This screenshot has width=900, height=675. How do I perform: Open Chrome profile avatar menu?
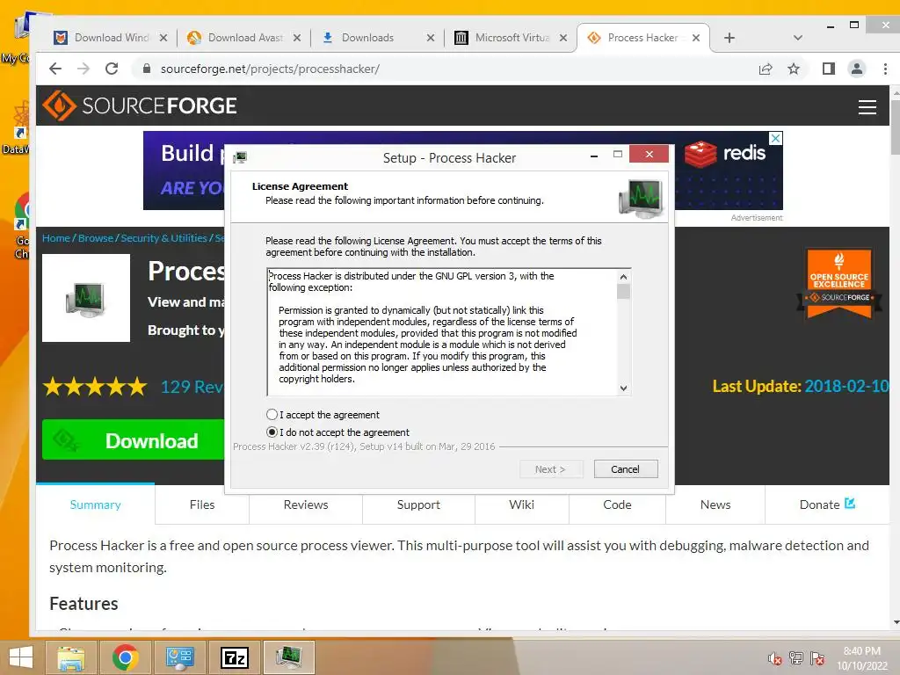click(x=856, y=69)
